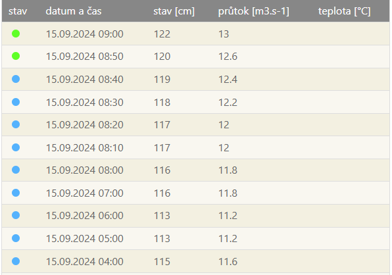Click green status dot for 09:00 row
The image size is (392, 275).
[x=16, y=34]
